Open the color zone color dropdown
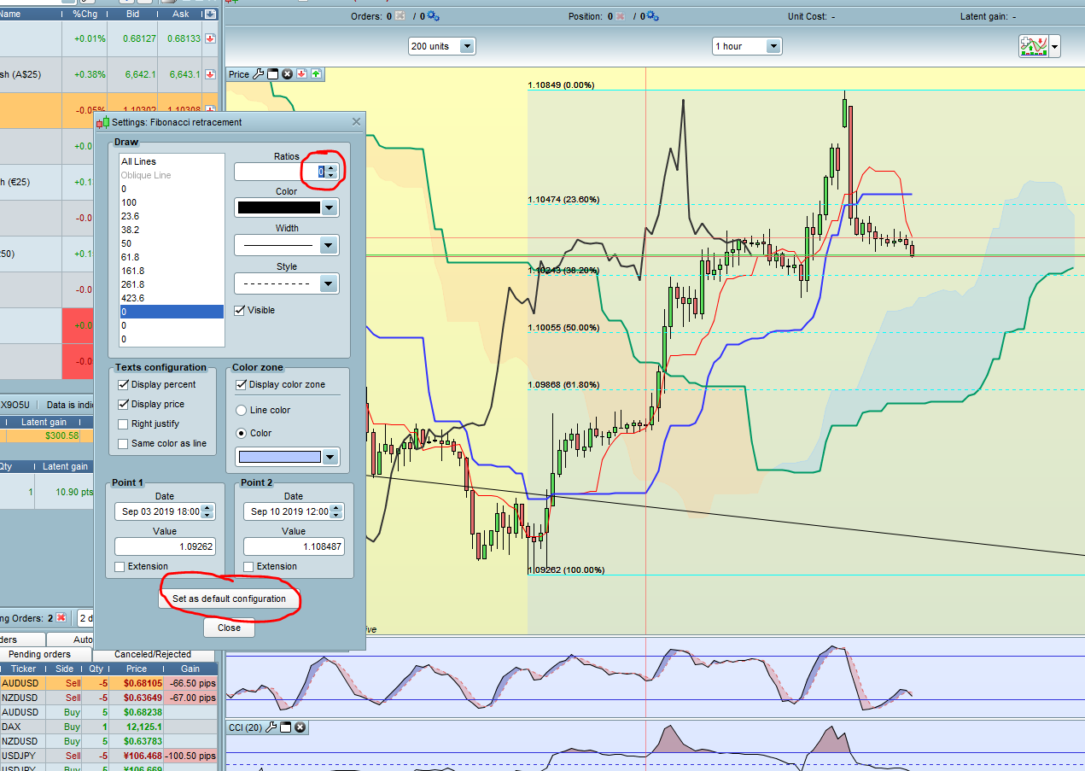This screenshot has width=1085, height=771. click(330, 457)
